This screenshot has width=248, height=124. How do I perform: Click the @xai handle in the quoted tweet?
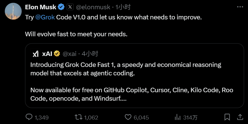69,54
